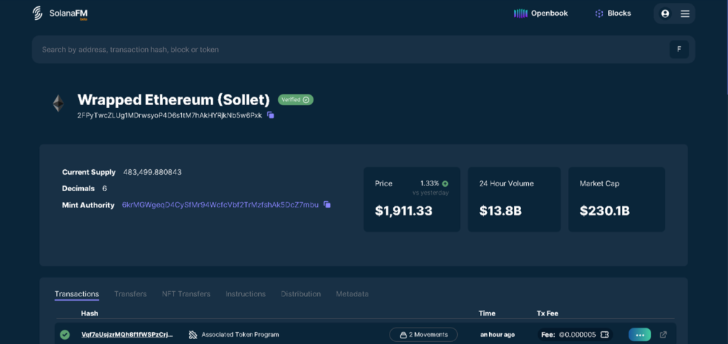Click Associated Token Program label
The height and width of the screenshot is (344, 728).
240,335
